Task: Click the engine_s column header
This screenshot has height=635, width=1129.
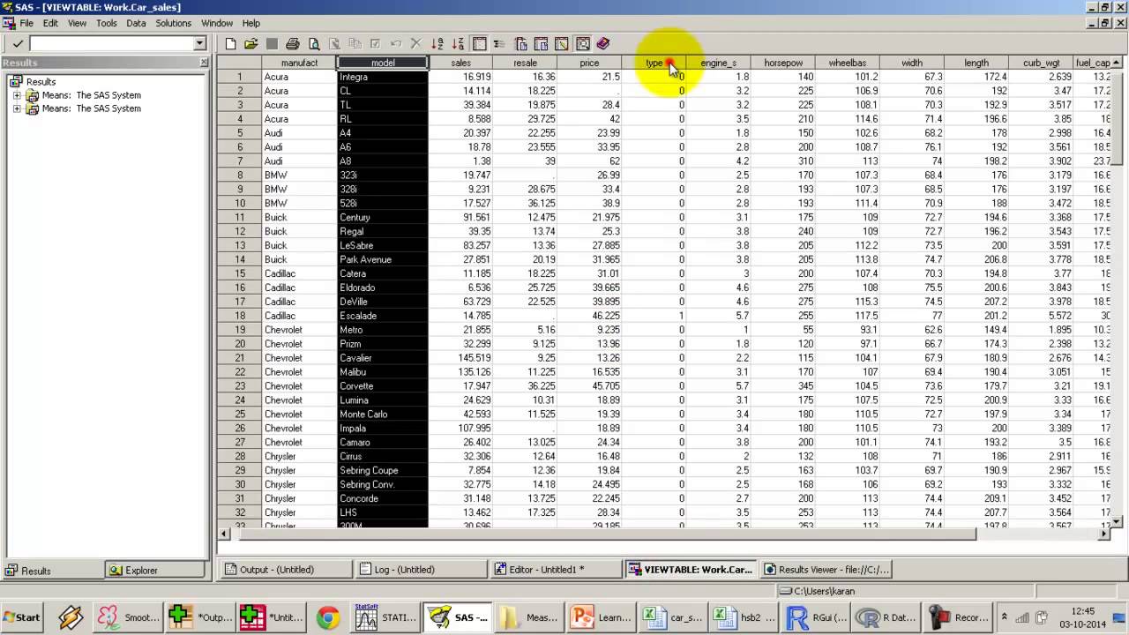Action: 719,63
